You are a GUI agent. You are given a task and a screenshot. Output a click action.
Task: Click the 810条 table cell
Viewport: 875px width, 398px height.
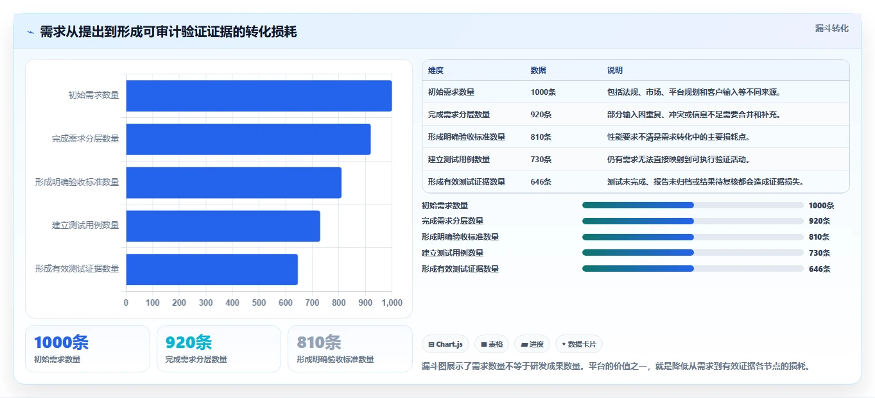click(x=541, y=137)
